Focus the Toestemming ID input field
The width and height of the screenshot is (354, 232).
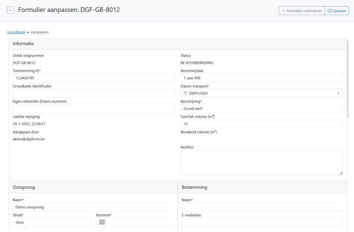click(93, 77)
